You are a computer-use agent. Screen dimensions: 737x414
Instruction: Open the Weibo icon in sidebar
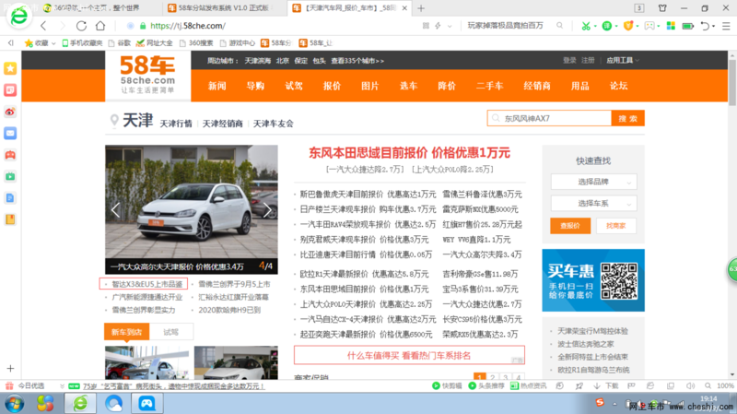pyautogui.click(x=10, y=112)
